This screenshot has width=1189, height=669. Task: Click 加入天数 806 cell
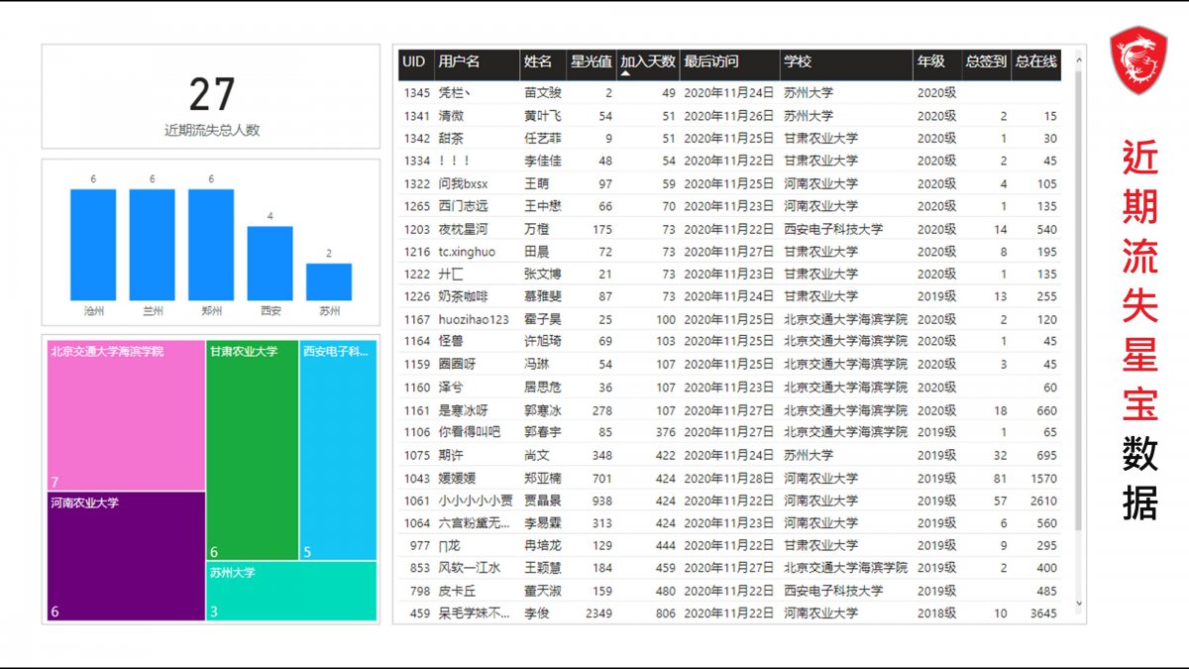tap(665, 613)
